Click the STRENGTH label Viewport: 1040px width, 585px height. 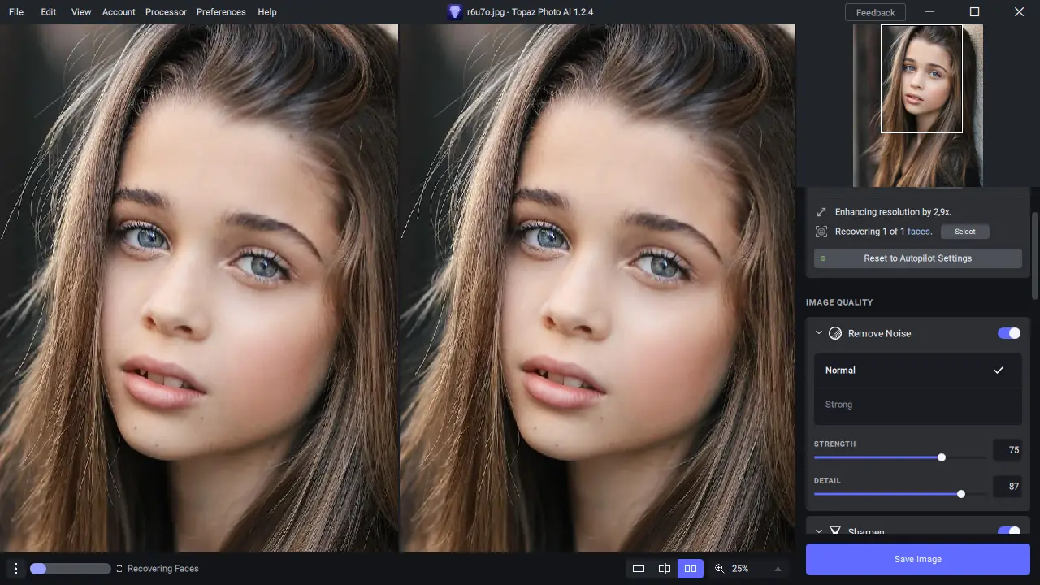(x=834, y=444)
